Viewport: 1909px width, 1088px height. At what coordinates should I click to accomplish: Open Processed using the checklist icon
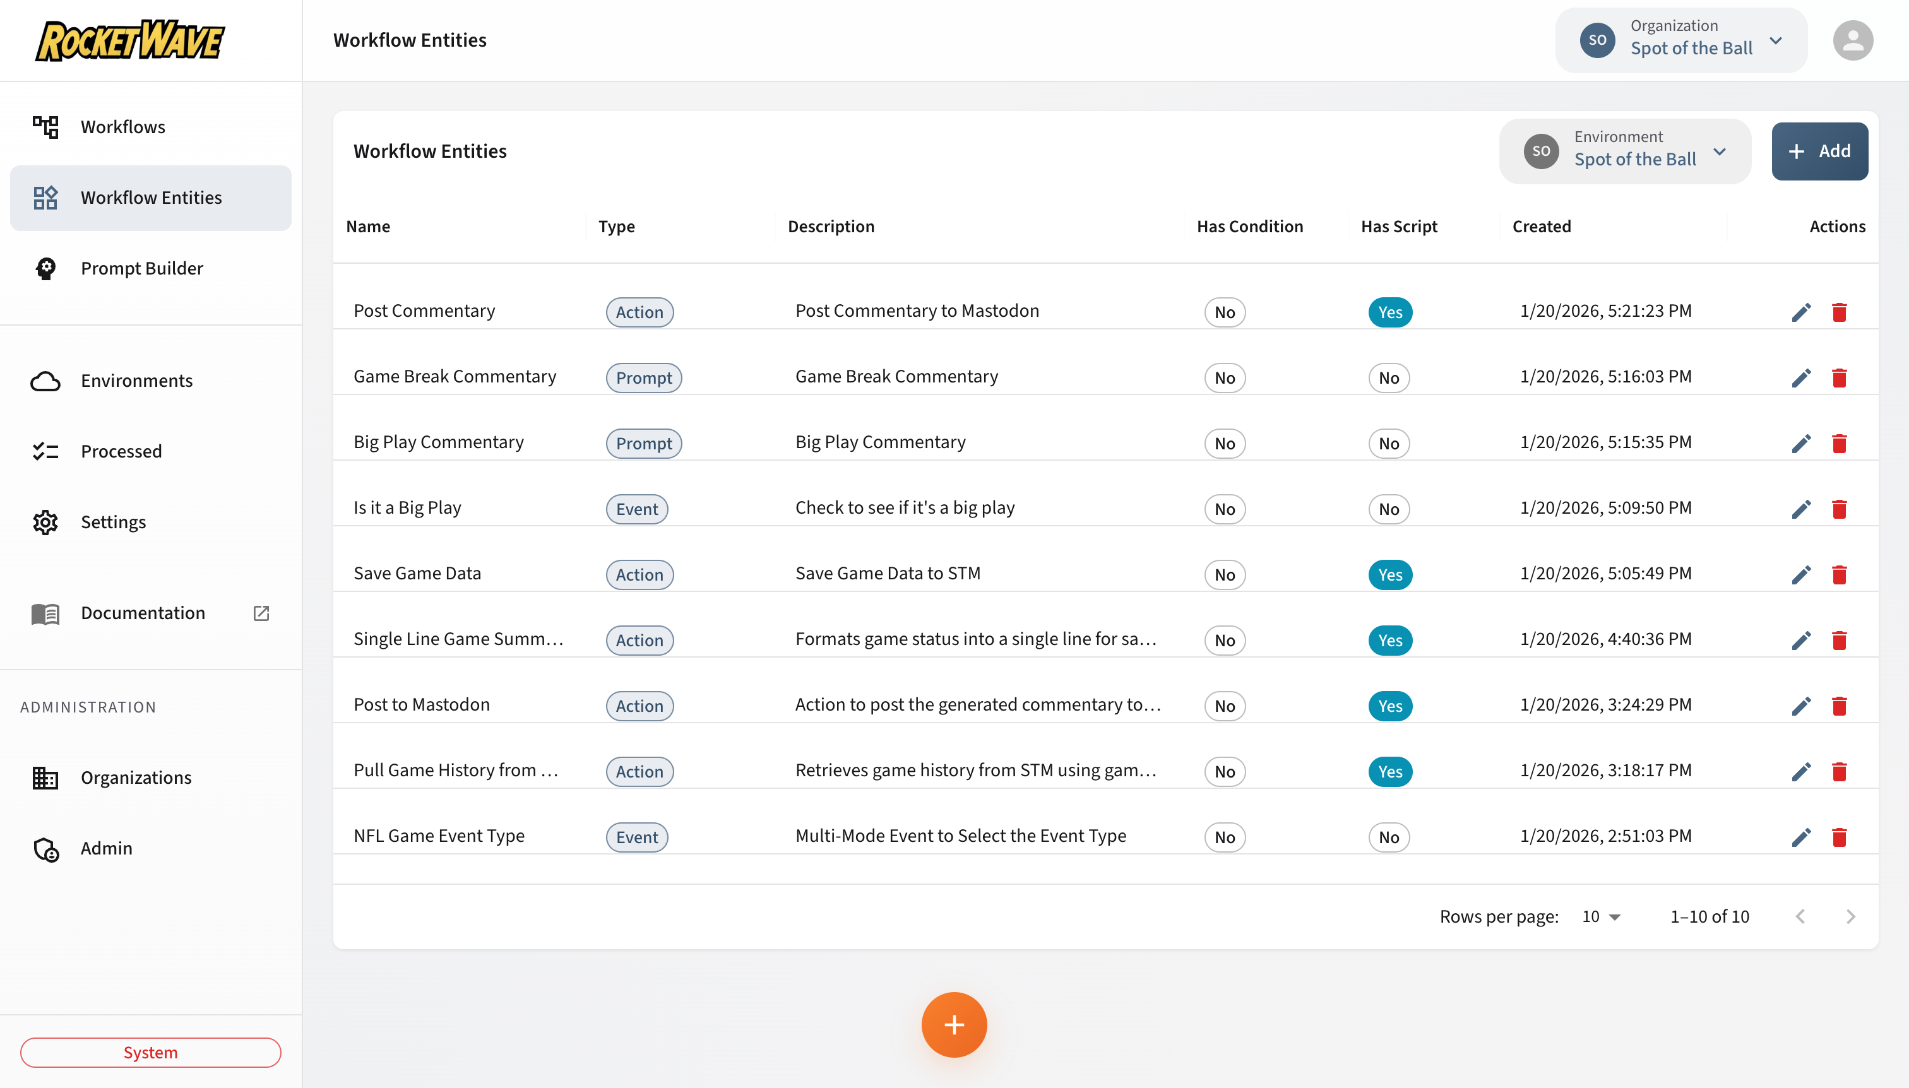tap(45, 451)
